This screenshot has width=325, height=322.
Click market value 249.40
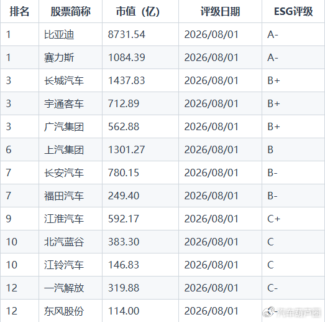pyautogui.click(x=124, y=196)
